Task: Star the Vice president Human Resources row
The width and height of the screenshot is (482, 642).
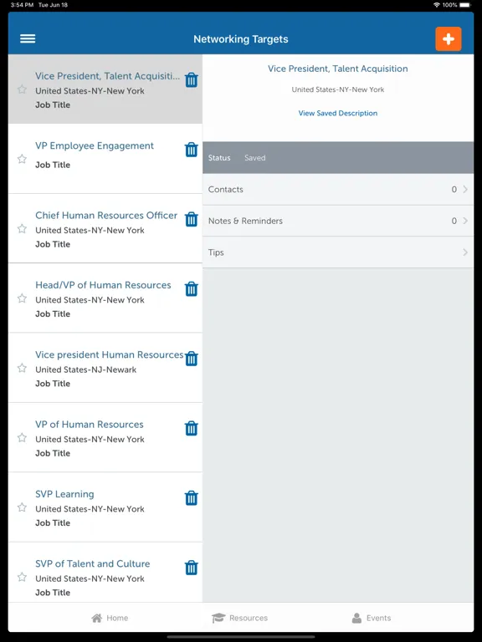Action: point(22,368)
